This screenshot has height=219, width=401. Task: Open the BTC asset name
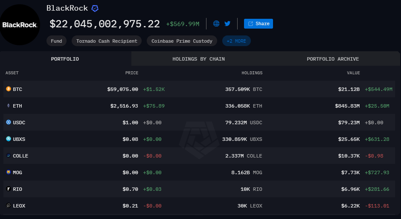(x=17, y=89)
